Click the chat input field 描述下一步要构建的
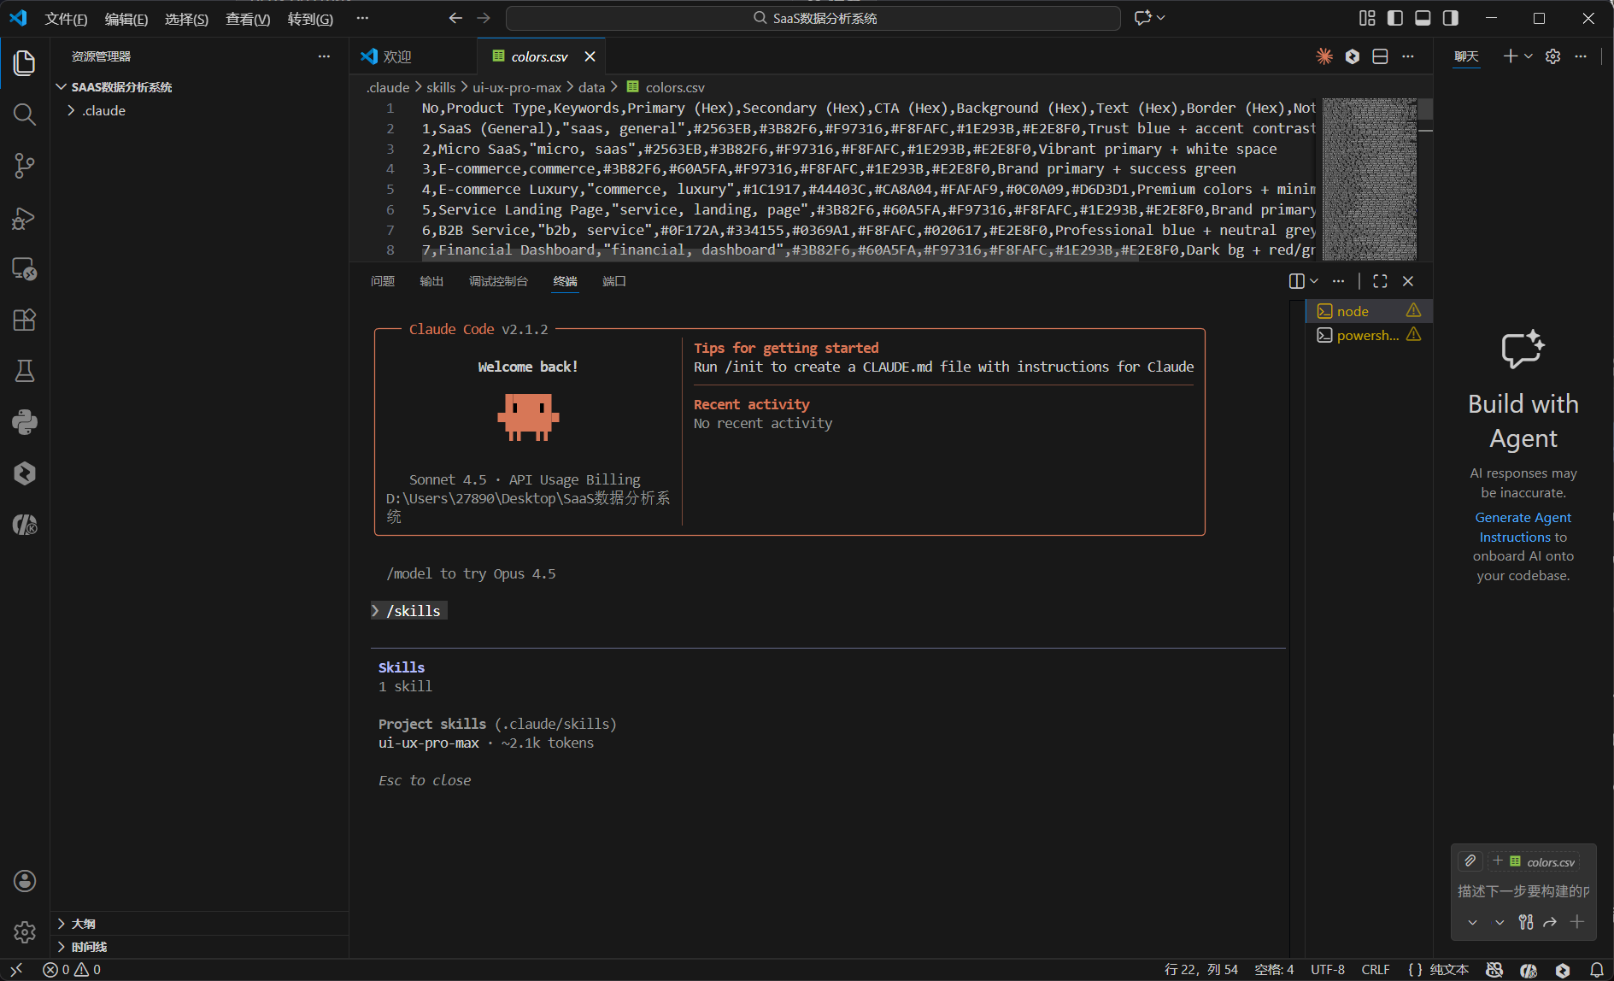 coord(1523,891)
